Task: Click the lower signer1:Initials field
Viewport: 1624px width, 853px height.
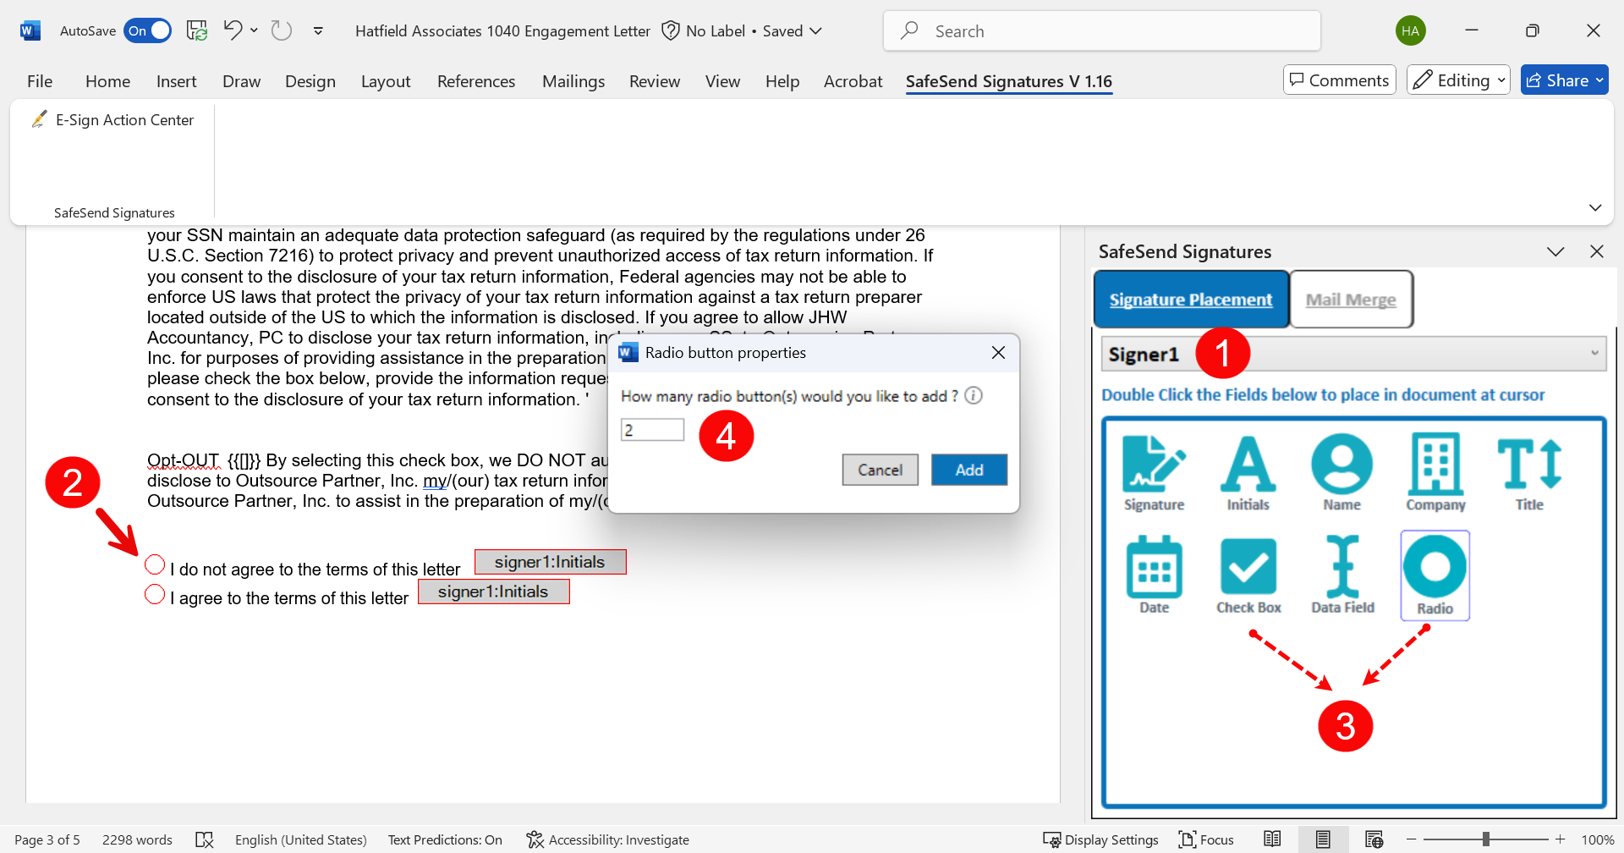Action: (493, 592)
